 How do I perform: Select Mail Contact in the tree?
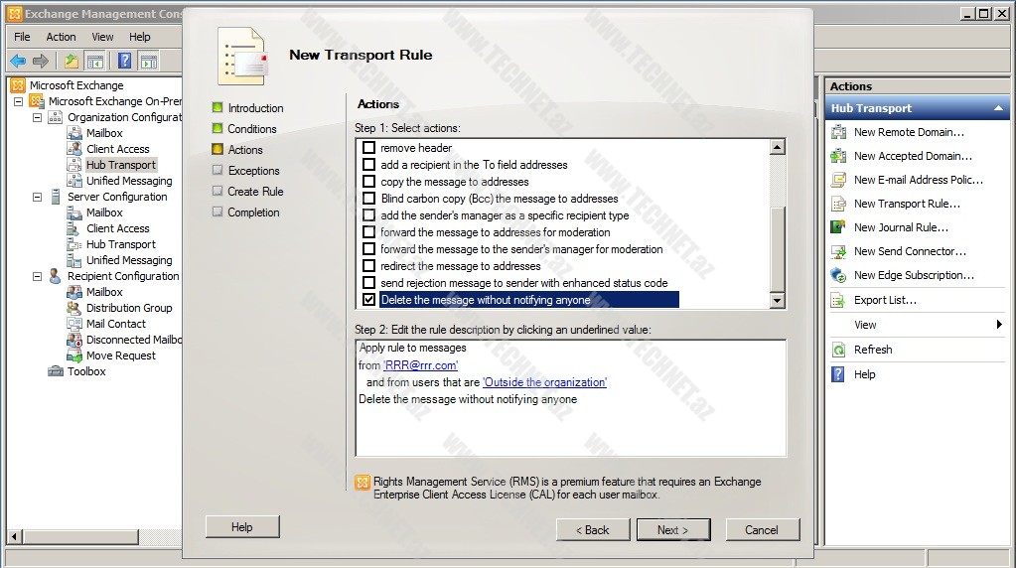116,324
